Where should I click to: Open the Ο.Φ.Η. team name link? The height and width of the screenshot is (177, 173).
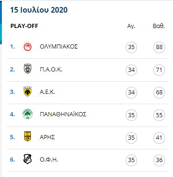pos(49,160)
